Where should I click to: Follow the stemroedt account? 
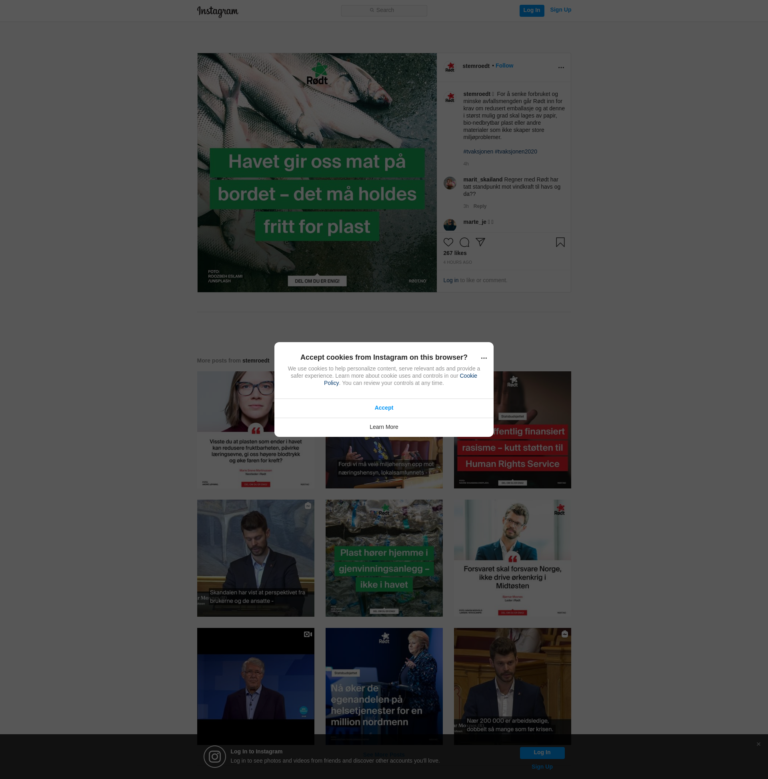[504, 66]
